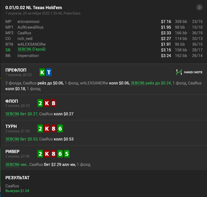207x197 pixels.
Task: Click the 8 card in the river row
Action: pyautogui.click(x=54, y=154)
